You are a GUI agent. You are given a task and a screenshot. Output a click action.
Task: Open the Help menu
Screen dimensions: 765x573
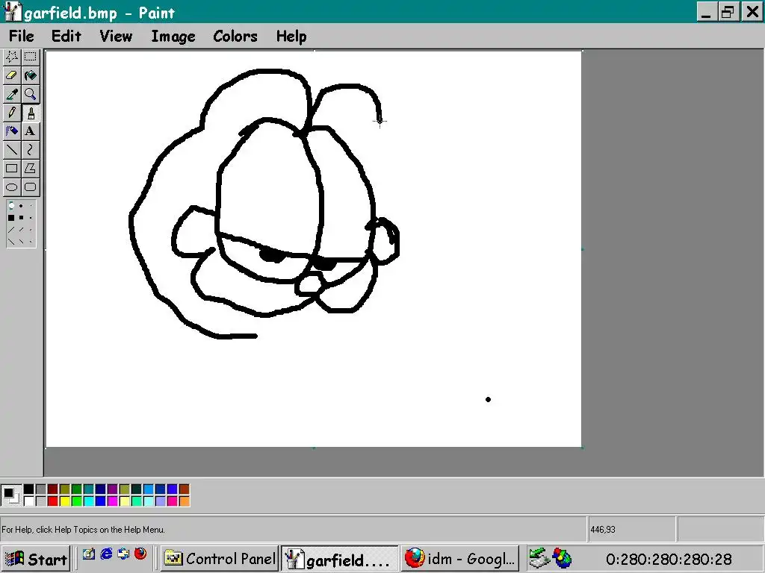(x=291, y=36)
